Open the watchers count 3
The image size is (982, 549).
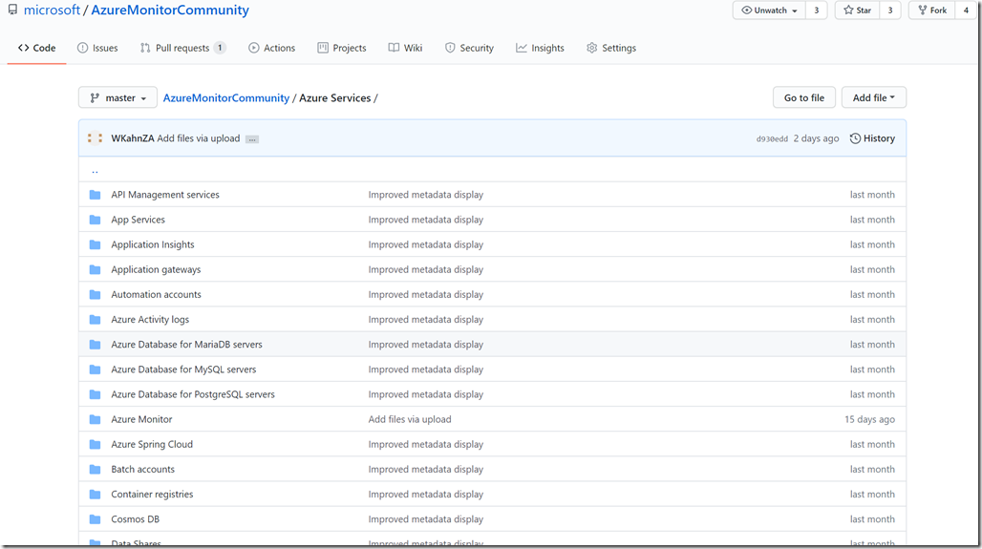tap(816, 10)
